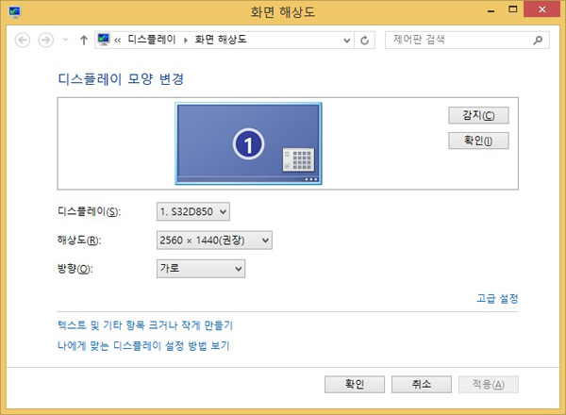
Task: Click the window system menu icon
Action: [x=15, y=12]
